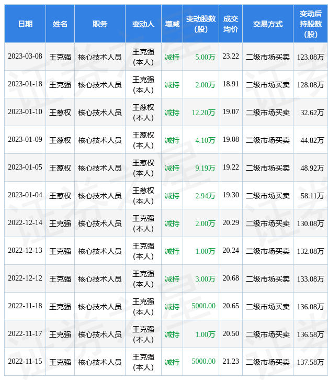
Task: Click 核心技术人员 in the 2023-01-09 row
Action: click(100, 140)
